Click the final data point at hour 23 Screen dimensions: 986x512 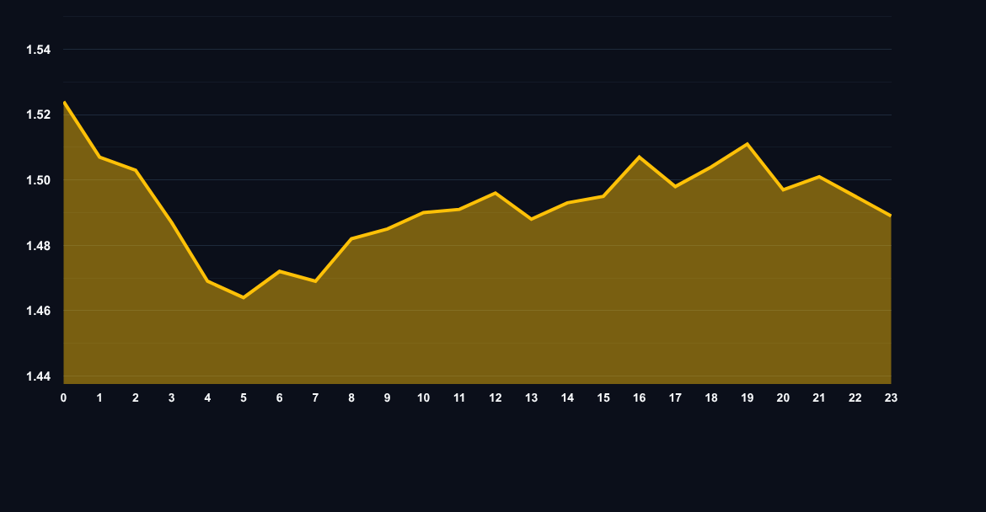tap(890, 215)
